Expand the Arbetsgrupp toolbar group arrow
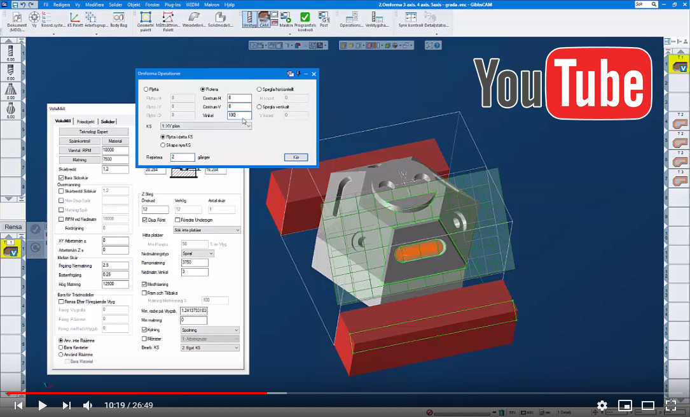This screenshot has width=690, height=417. 97,34
